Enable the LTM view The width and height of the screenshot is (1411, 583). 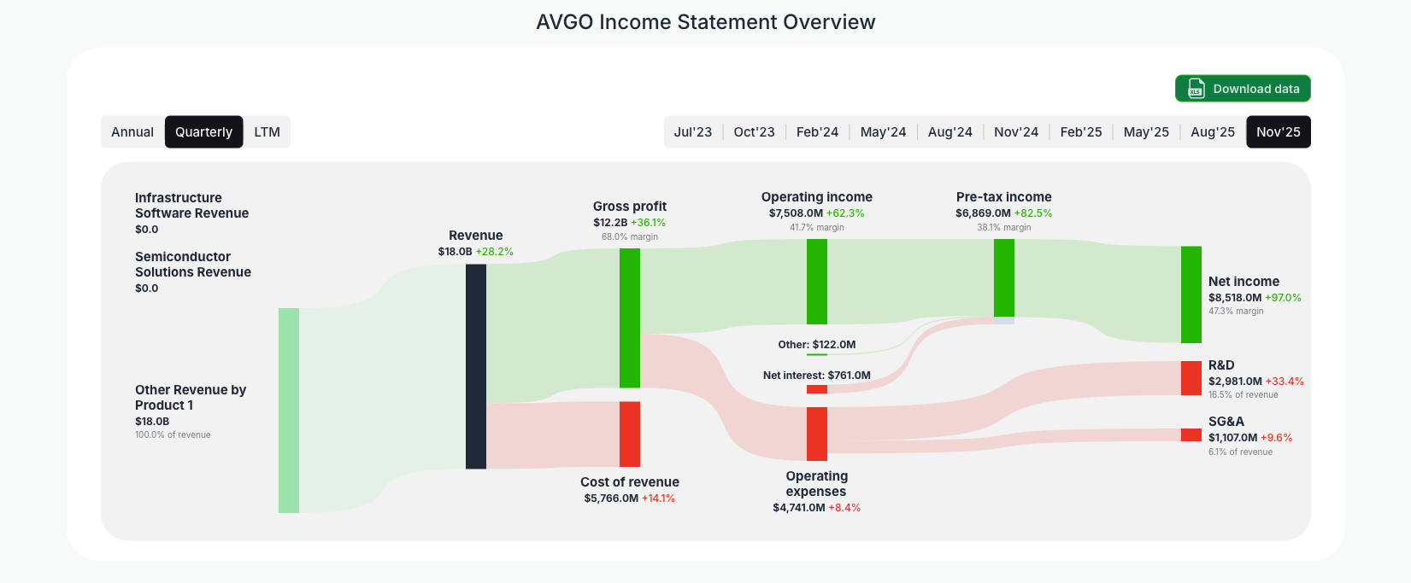267,131
